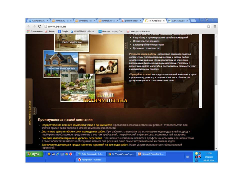This screenshot has height=180, width=240.
Task: Switch to Настройки – Yandex taskbar button
Action: 91,160
